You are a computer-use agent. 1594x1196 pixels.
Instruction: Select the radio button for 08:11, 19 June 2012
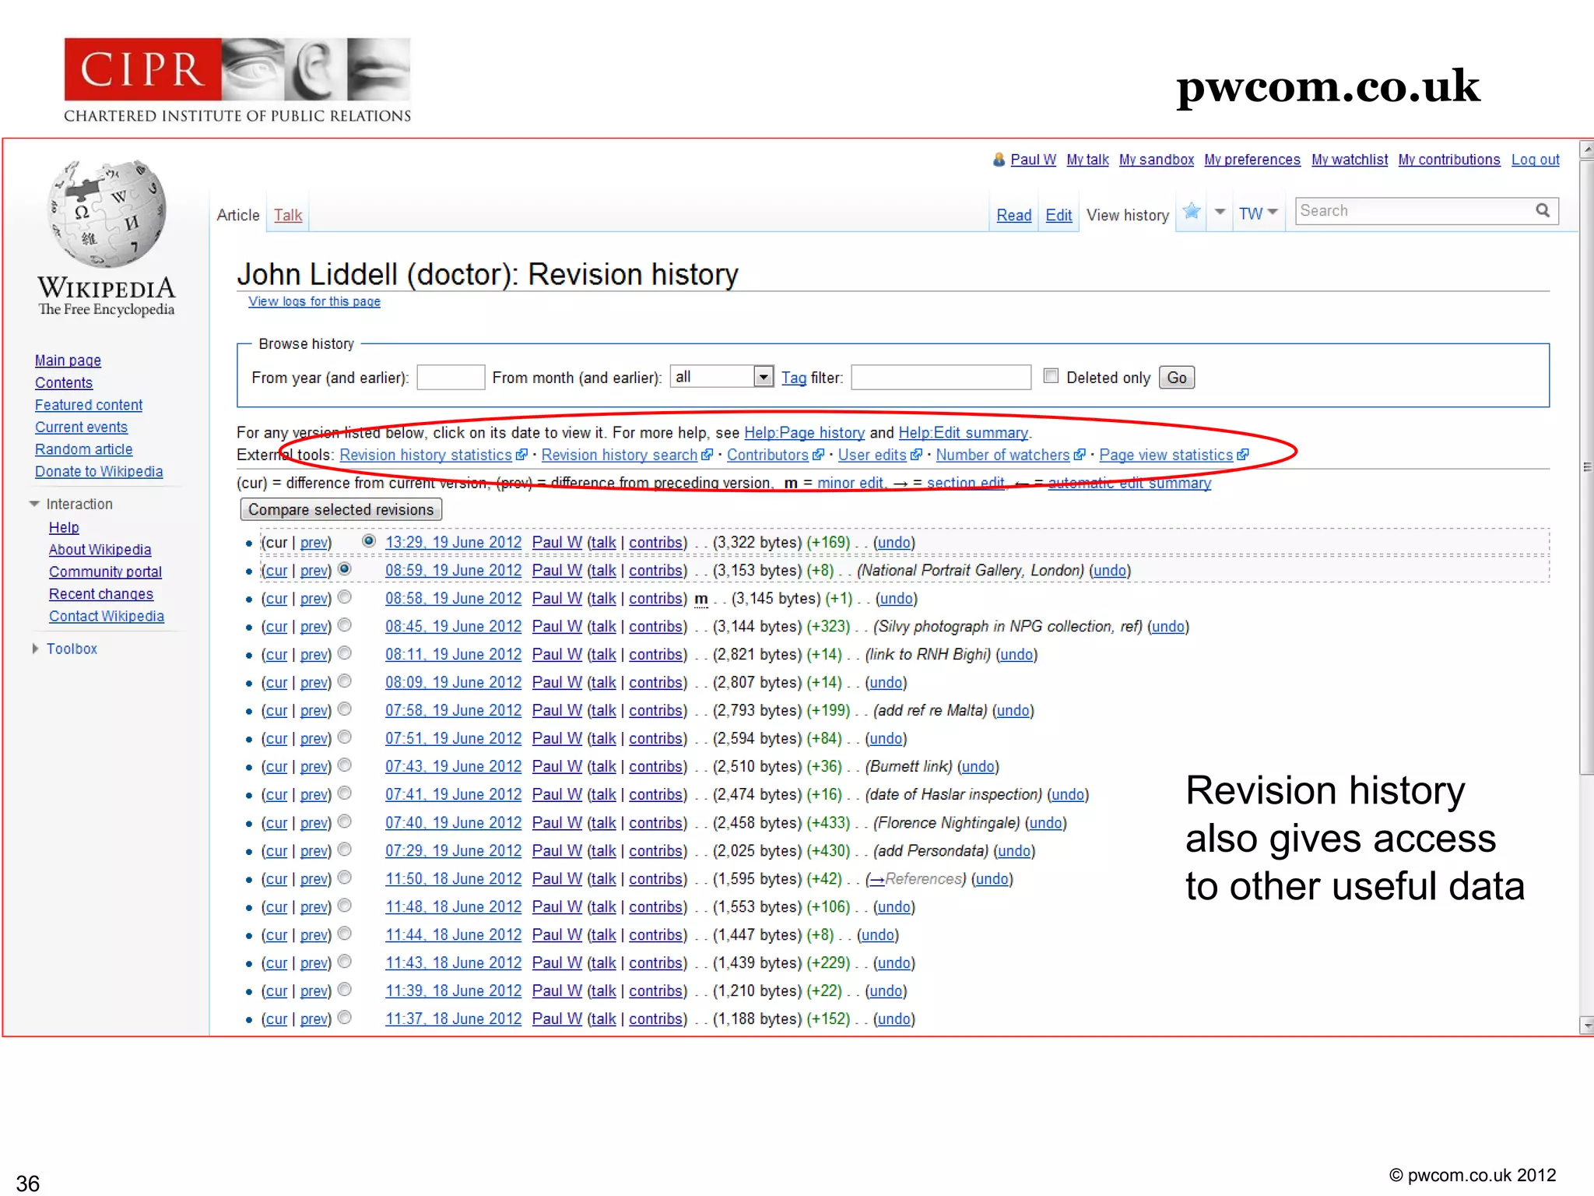pyautogui.click(x=345, y=653)
